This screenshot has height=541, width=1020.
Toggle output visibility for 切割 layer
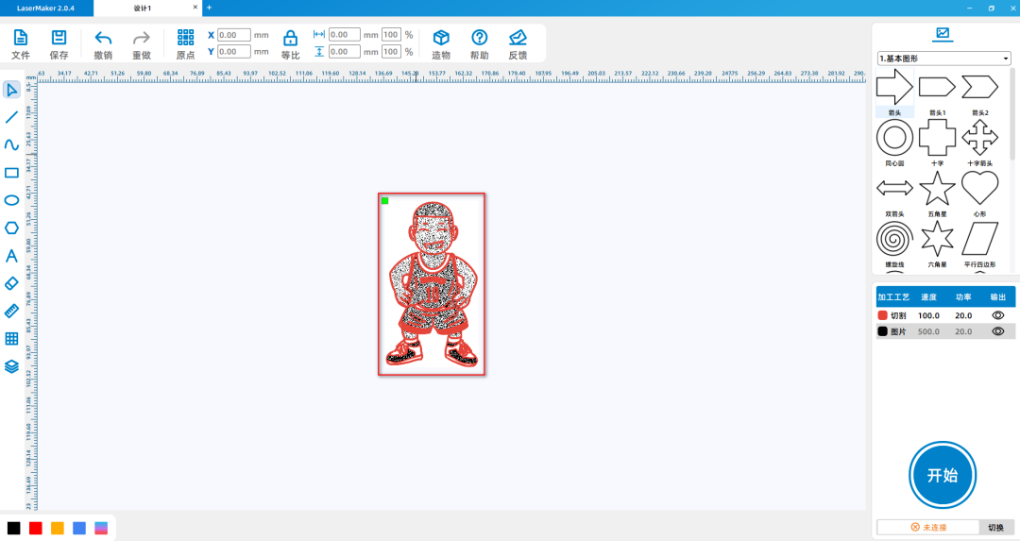997,315
